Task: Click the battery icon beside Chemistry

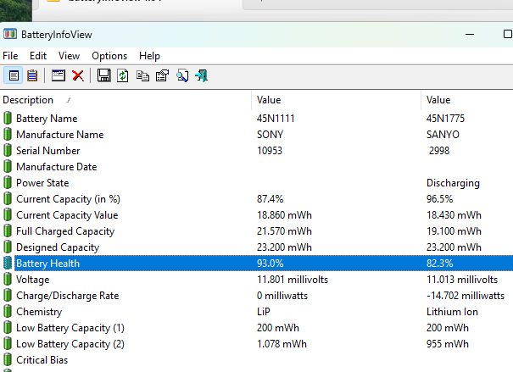Action: pos(8,311)
